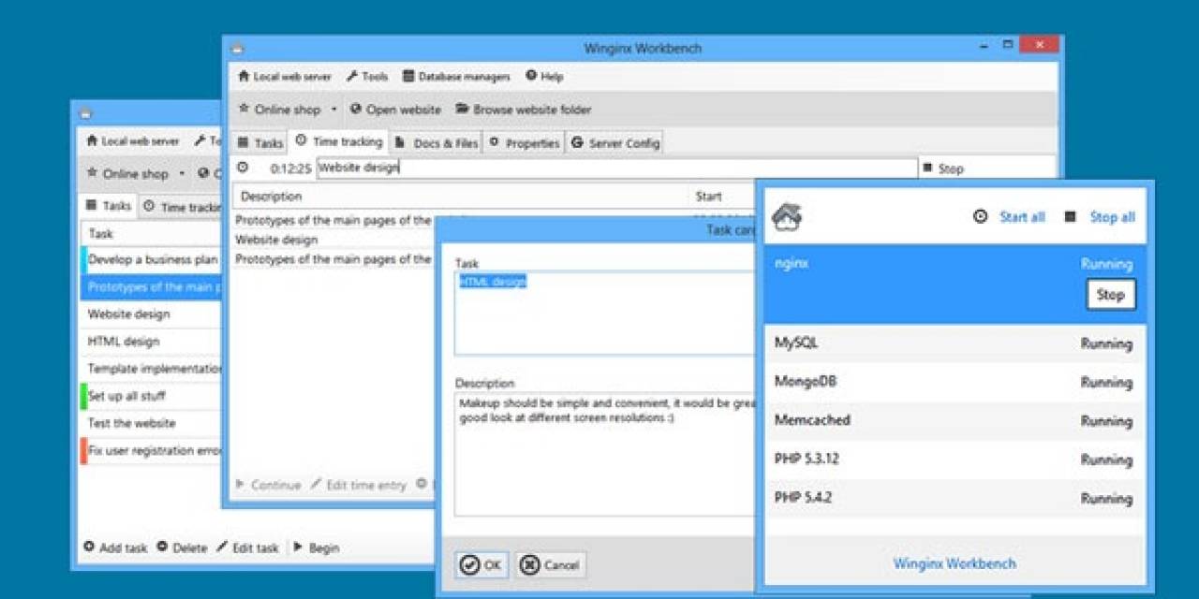Select the Tools menu icon
The image size is (1199, 599).
351,77
